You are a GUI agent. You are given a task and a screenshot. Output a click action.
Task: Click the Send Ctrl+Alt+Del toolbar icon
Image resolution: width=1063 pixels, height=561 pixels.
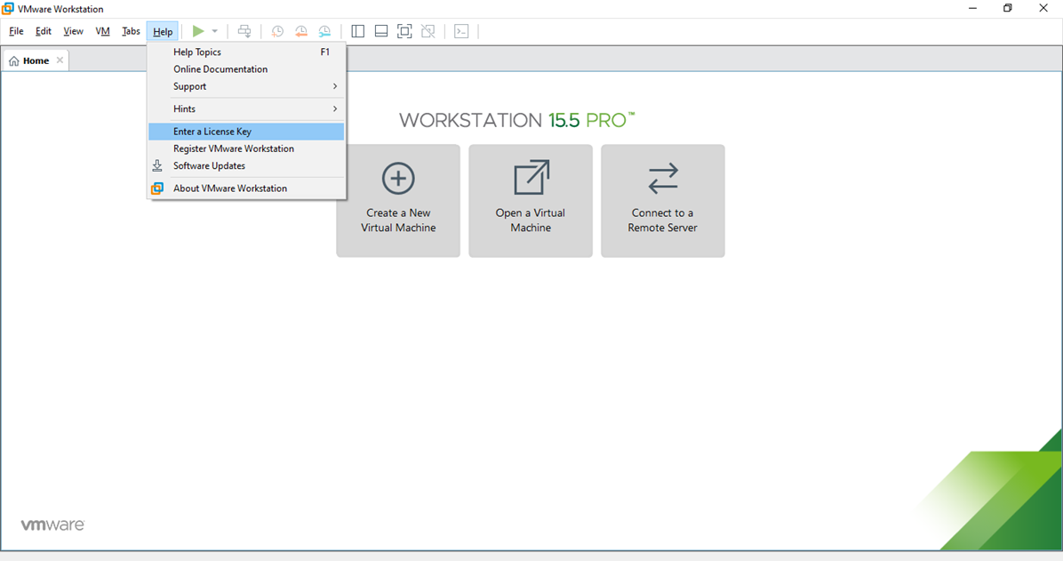pos(244,32)
